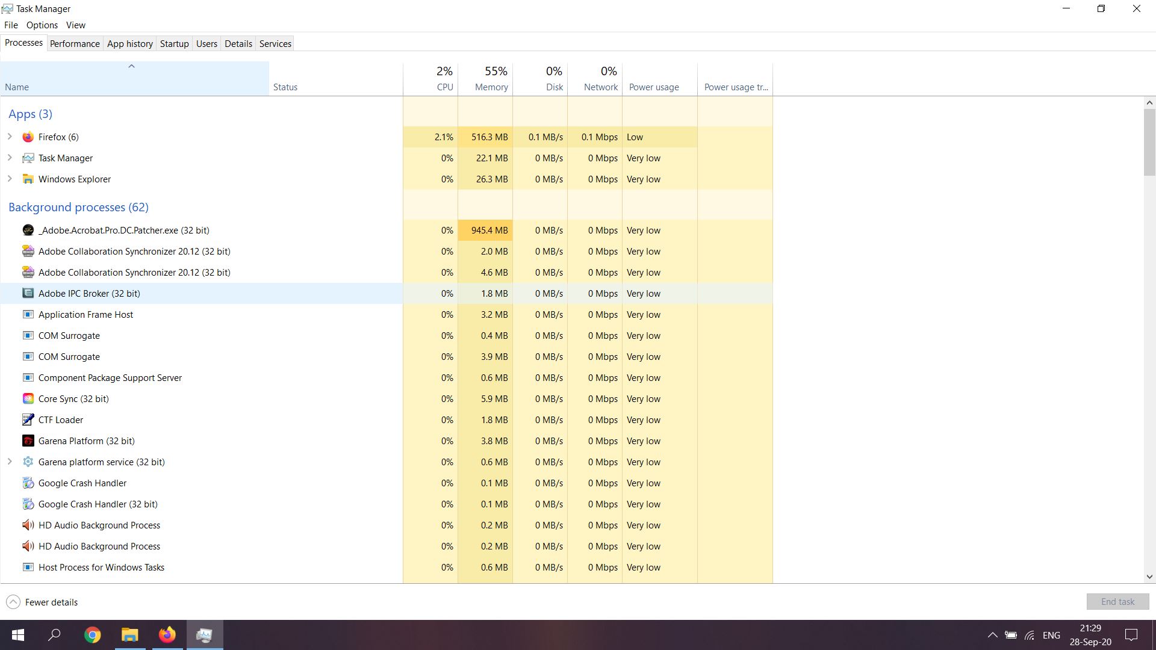Switch to the Startup tab
The image size is (1156, 650).
pyautogui.click(x=175, y=44)
